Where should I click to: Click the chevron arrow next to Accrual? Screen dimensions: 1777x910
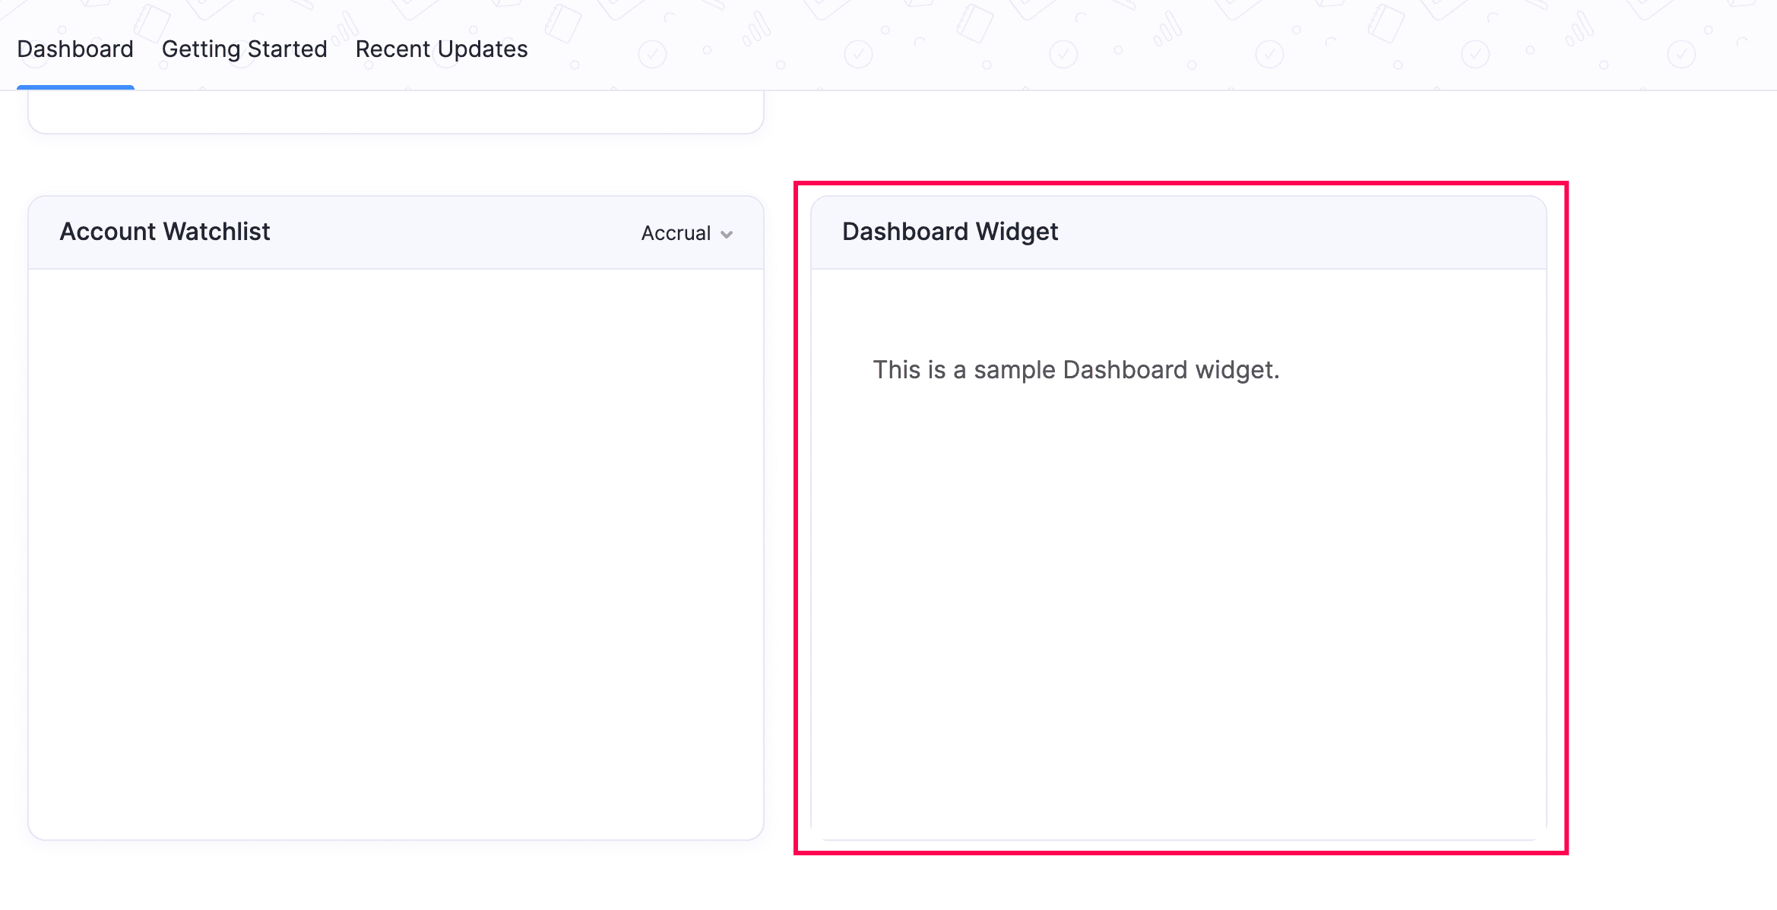[726, 235]
